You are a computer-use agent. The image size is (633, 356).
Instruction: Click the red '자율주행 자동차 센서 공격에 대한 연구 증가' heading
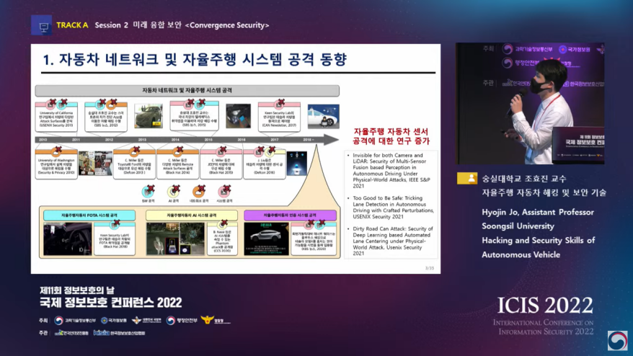[x=391, y=136]
